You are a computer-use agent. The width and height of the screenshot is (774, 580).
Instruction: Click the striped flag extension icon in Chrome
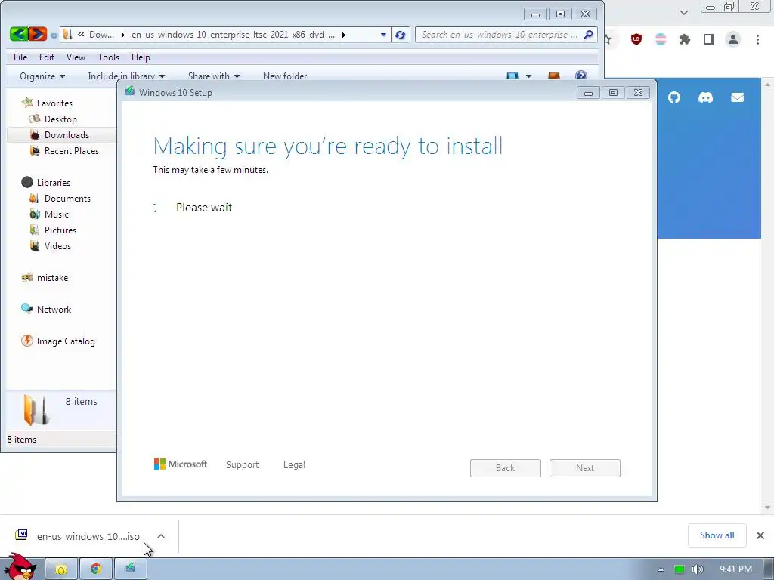(661, 39)
